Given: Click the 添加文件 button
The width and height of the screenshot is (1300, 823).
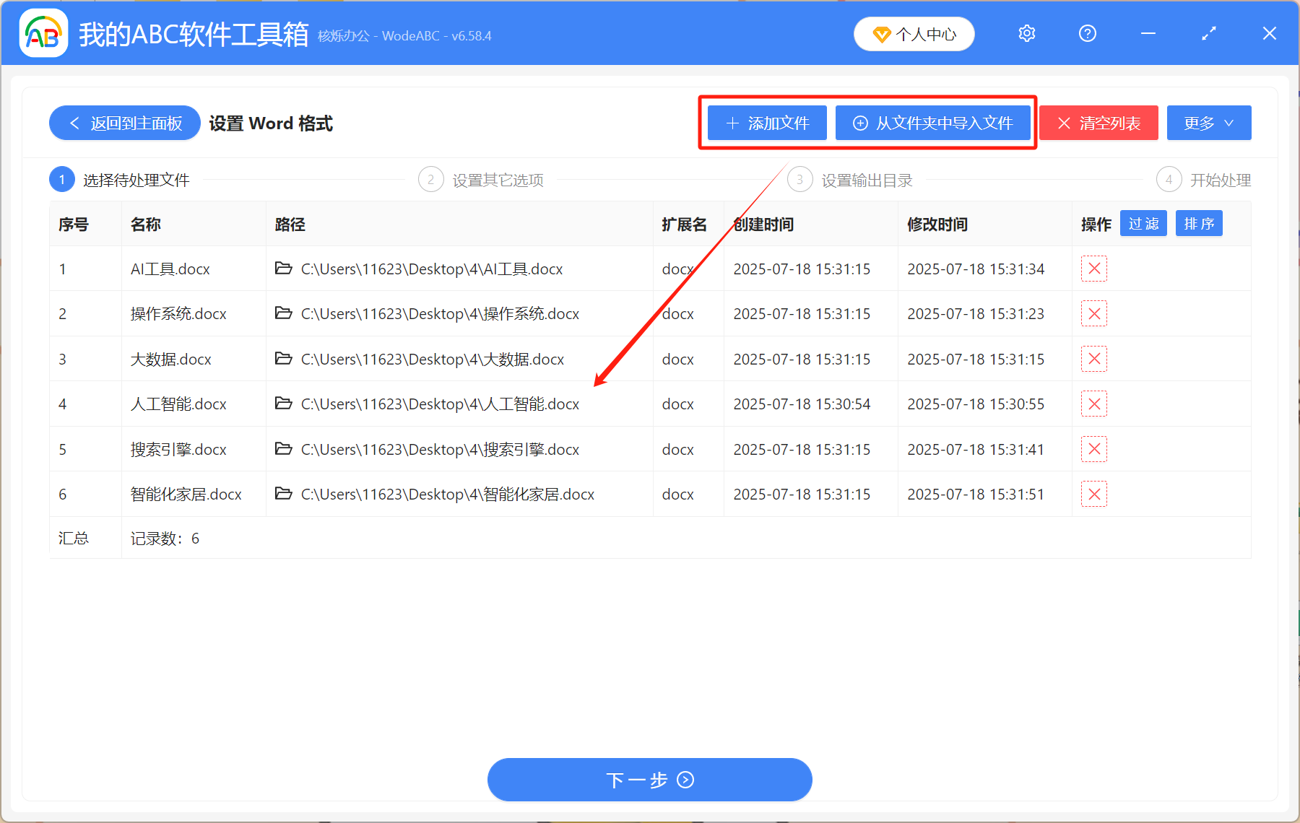Looking at the screenshot, I should (x=766, y=123).
